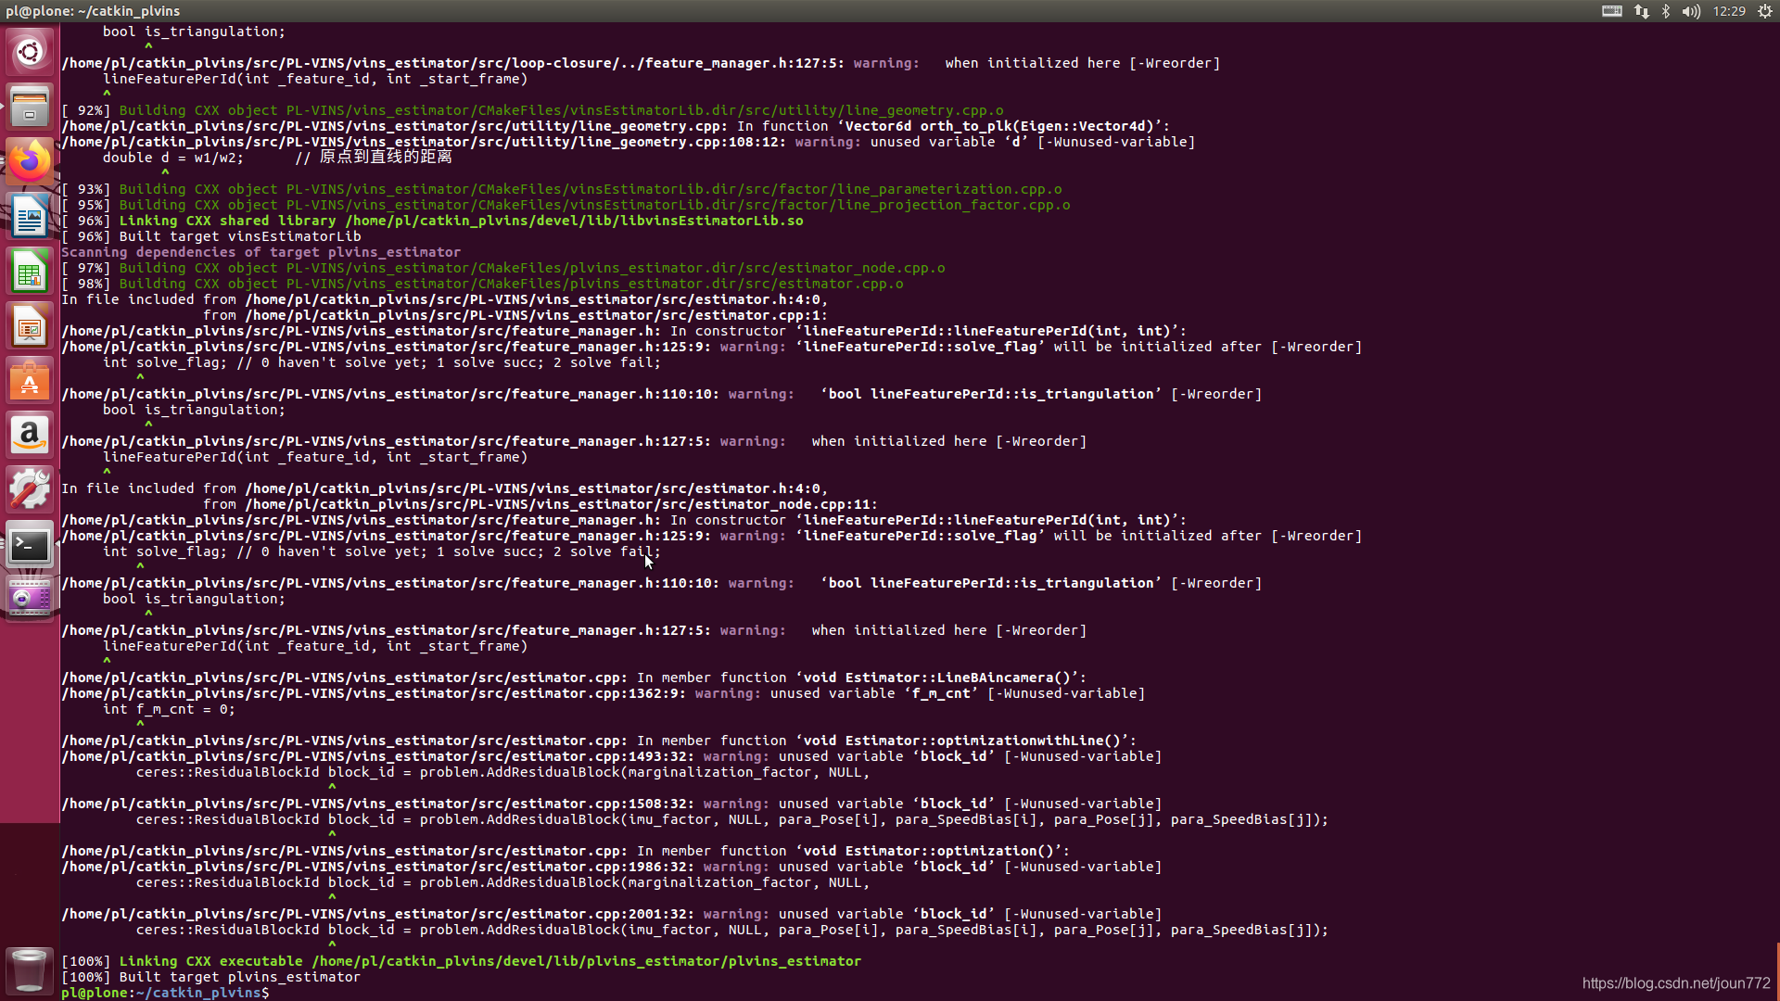Click 'Linking CXX executable' output line
The image size is (1780, 1001).
[x=461, y=961]
